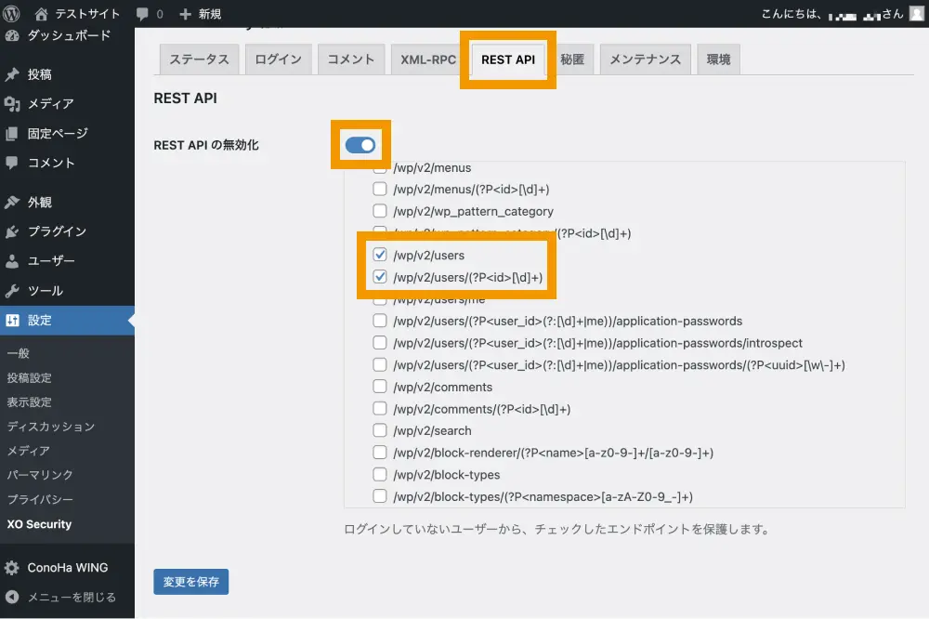Image resolution: width=929 pixels, height=619 pixels.
Task: Switch to the メンテナンス tab
Action: [x=645, y=59]
